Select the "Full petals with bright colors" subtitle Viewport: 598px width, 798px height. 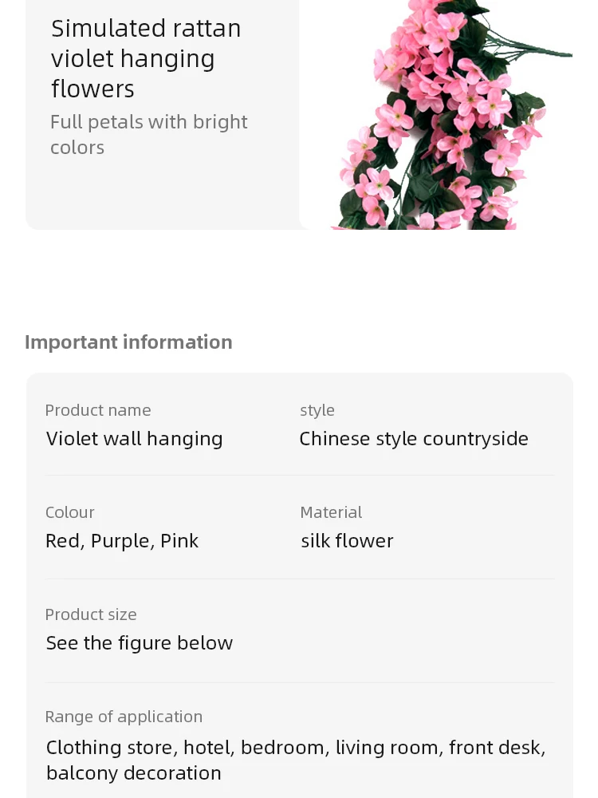[148, 134]
